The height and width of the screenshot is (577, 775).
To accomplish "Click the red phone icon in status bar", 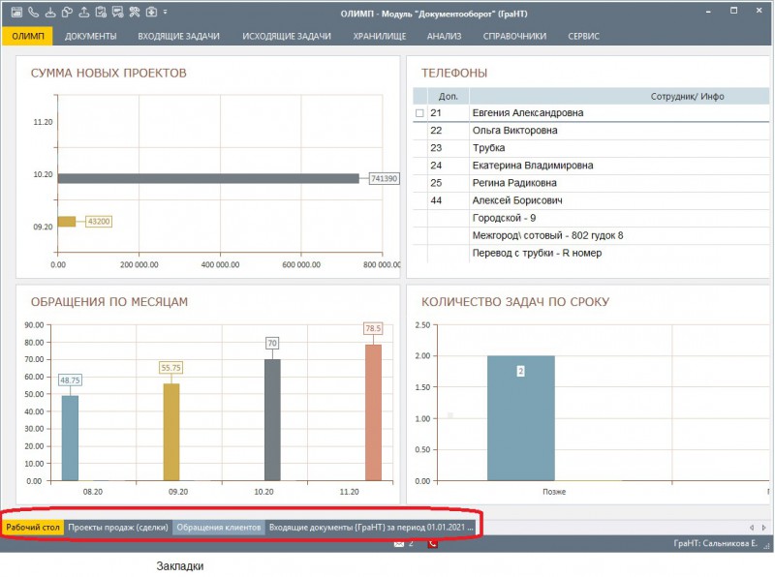I will point(432,544).
